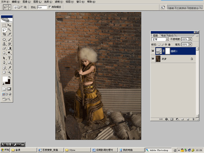This screenshot has width=204, height=153.
Task: Open the layer blend mode dropdown
Action: (167, 39)
